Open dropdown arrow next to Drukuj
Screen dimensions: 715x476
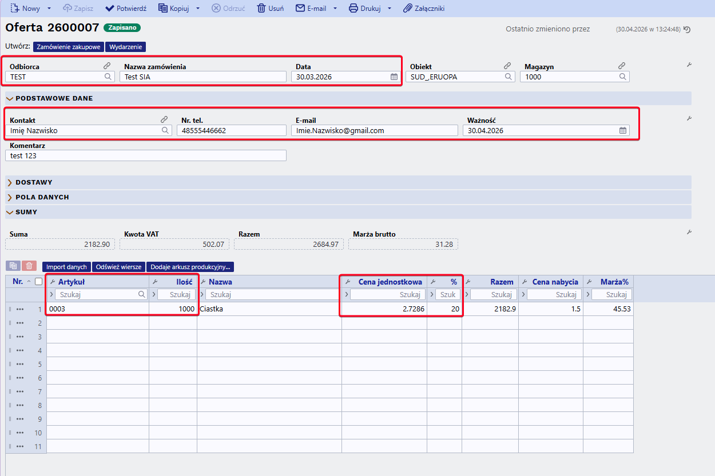point(390,9)
